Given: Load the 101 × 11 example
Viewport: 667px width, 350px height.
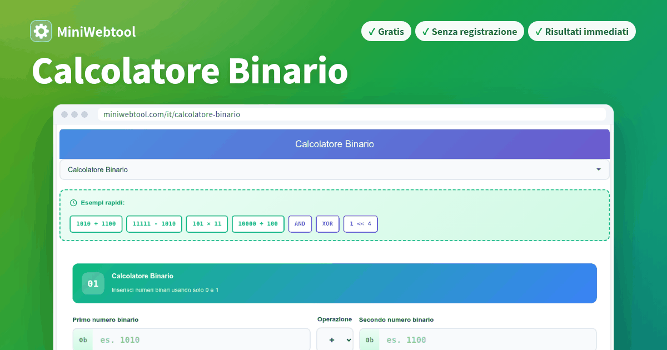Looking at the screenshot, I should (x=207, y=224).
